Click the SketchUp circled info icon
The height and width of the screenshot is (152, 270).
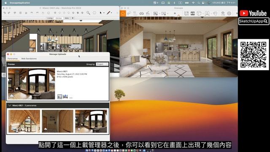click(94, 13)
